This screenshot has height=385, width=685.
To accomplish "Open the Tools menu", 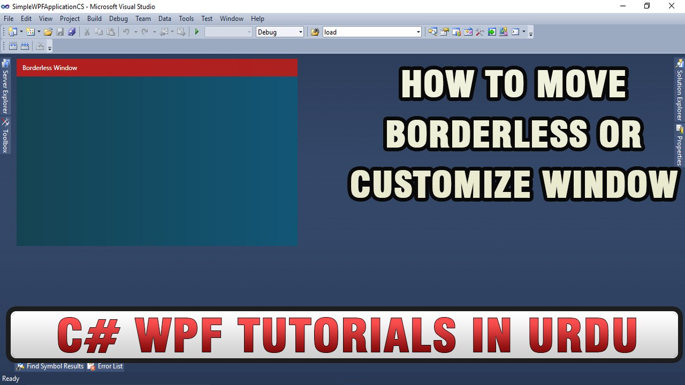I will (186, 18).
